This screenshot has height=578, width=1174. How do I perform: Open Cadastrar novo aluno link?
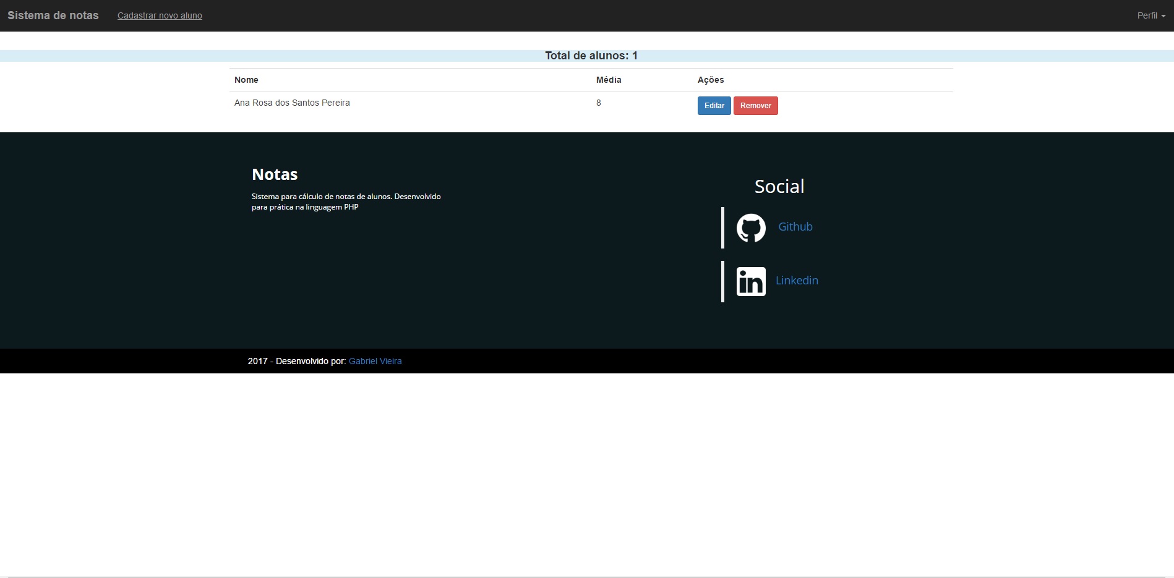[160, 15]
